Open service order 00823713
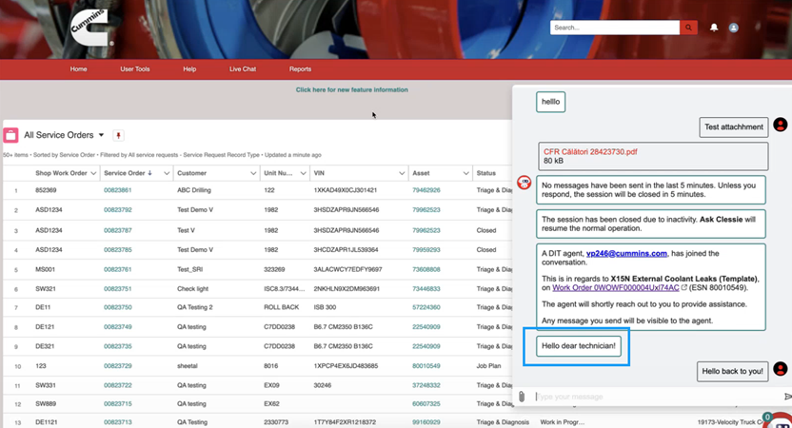This screenshot has height=428, width=792. (x=118, y=422)
